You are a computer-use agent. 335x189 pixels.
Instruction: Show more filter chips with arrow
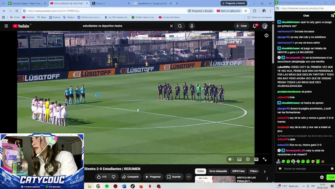(x=265, y=171)
